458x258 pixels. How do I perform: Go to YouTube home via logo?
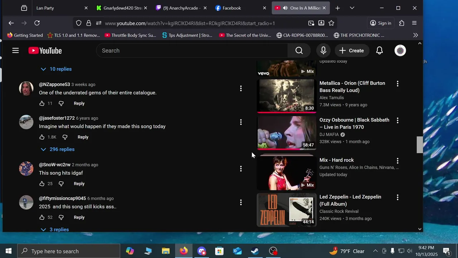[x=45, y=51]
